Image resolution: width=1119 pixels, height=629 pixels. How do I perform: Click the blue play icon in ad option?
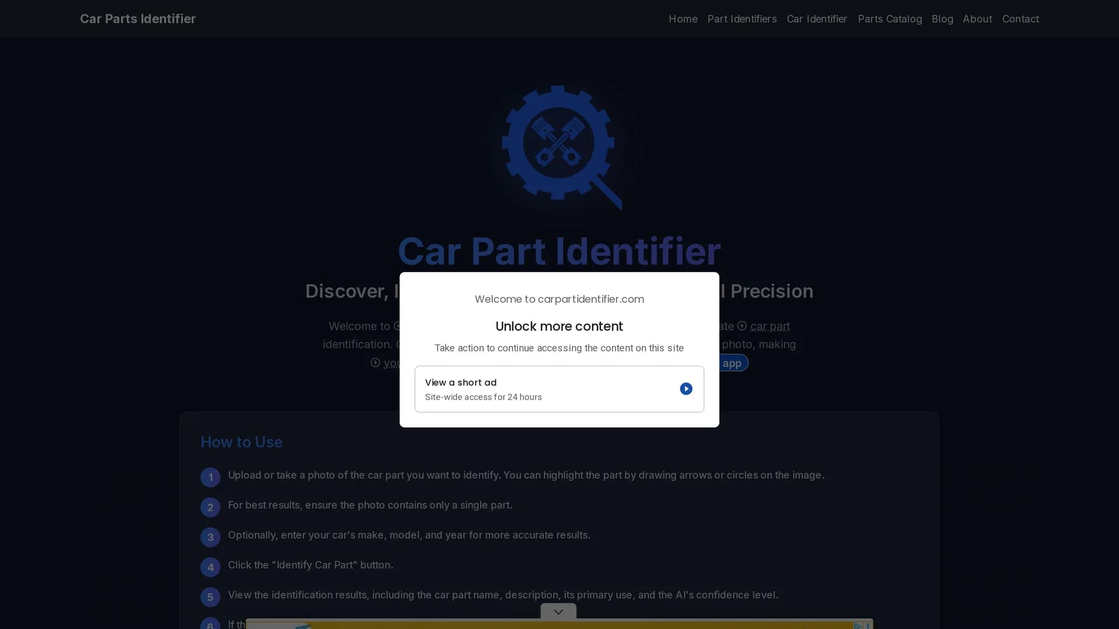pyautogui.click(x=686, y=388)
